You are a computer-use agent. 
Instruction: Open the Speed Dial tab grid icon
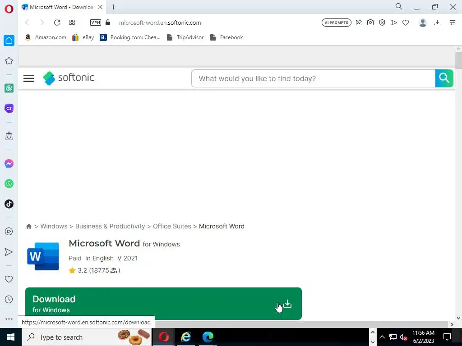point(72,23)
